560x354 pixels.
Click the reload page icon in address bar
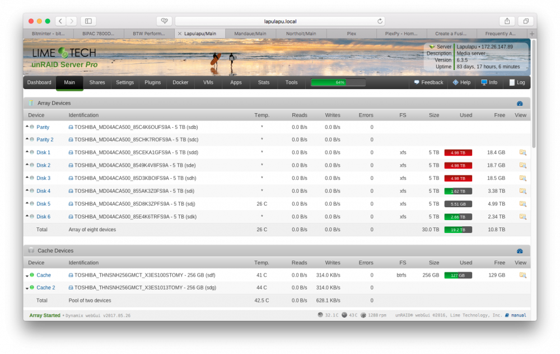(380, 21)
